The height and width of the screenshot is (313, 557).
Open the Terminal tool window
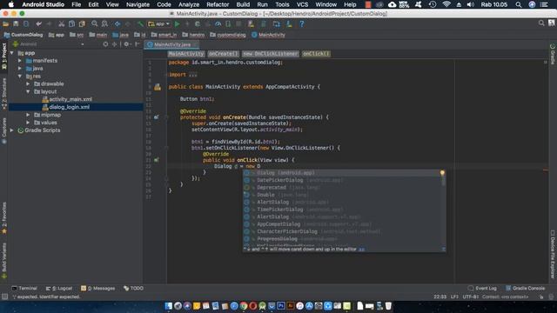point(24,288)
